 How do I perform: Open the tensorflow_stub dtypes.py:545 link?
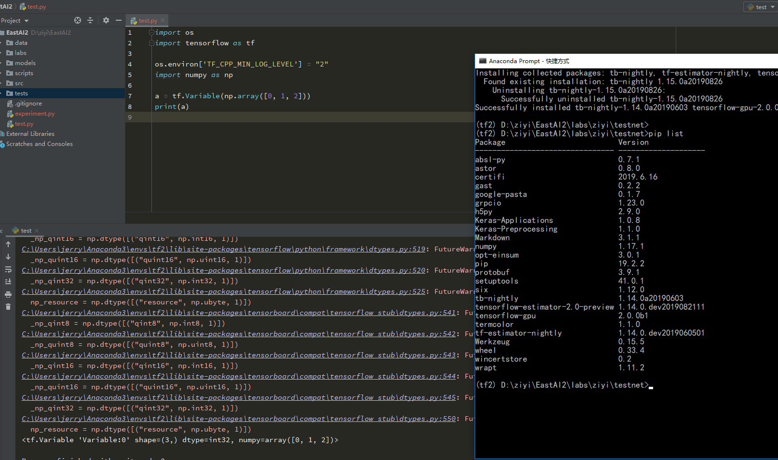pyautogui.click(x=239, y=397)
